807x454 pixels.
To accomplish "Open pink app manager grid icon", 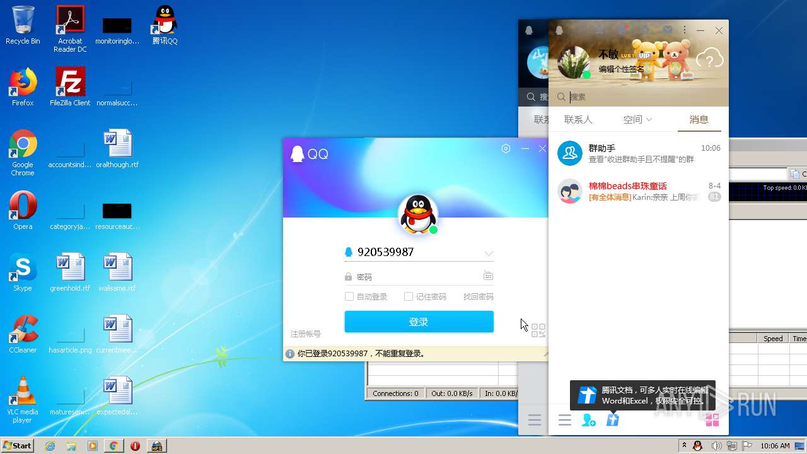I will [x=712, y=420].
